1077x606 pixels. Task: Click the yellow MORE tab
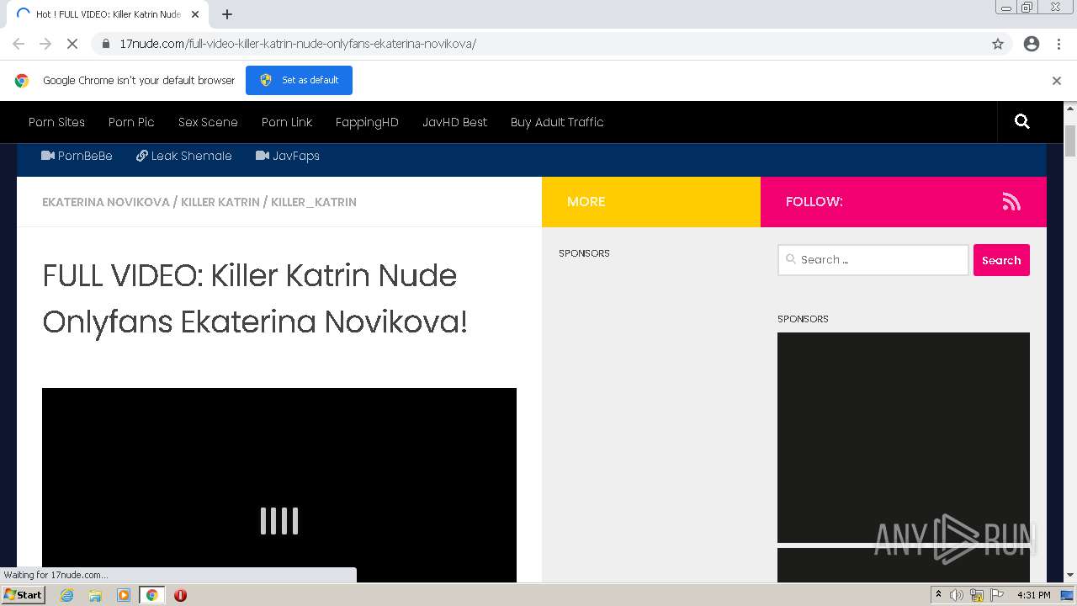[651, 202]
